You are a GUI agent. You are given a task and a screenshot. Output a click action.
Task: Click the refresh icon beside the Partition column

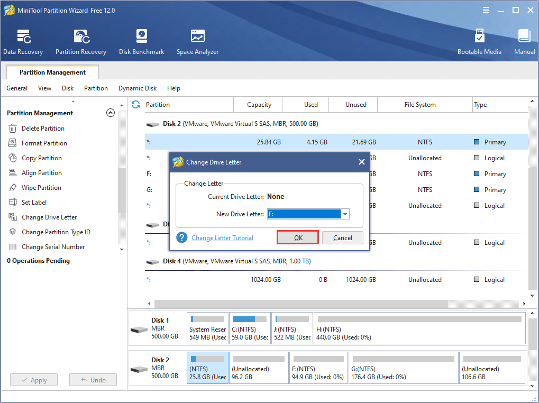pos(136,104)
